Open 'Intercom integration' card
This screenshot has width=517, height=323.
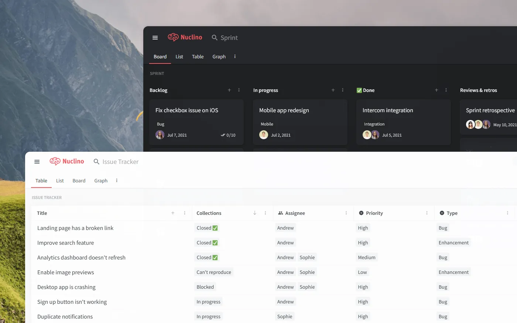(x=404, y=122)
